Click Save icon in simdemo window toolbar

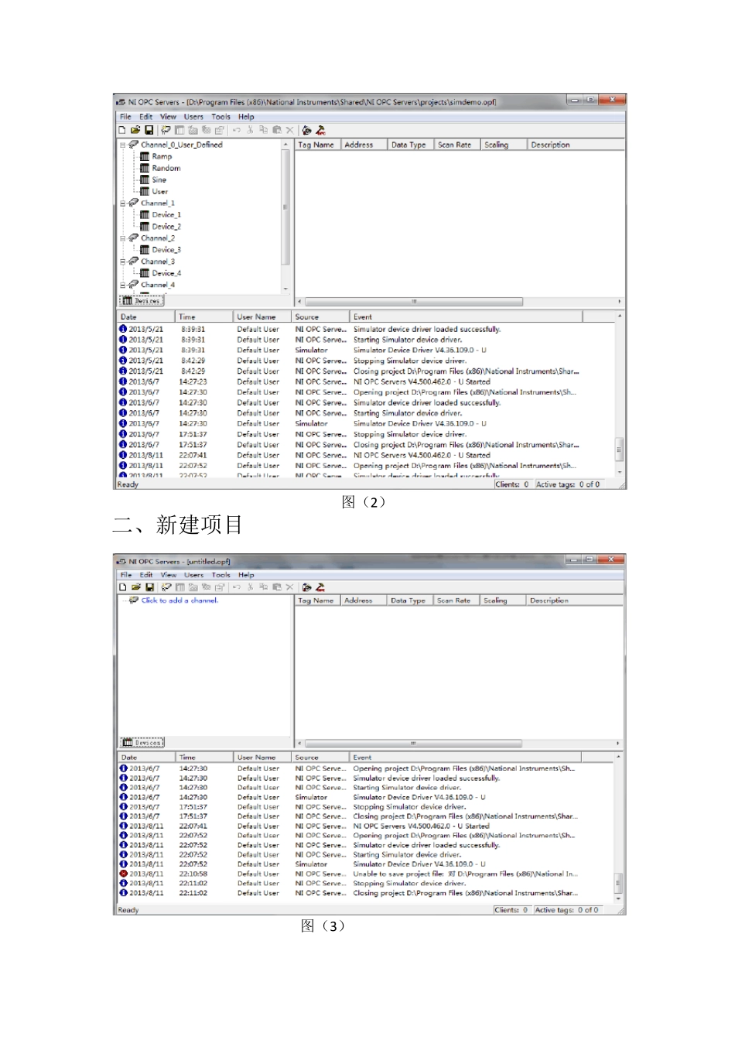[x=149, y=130]
